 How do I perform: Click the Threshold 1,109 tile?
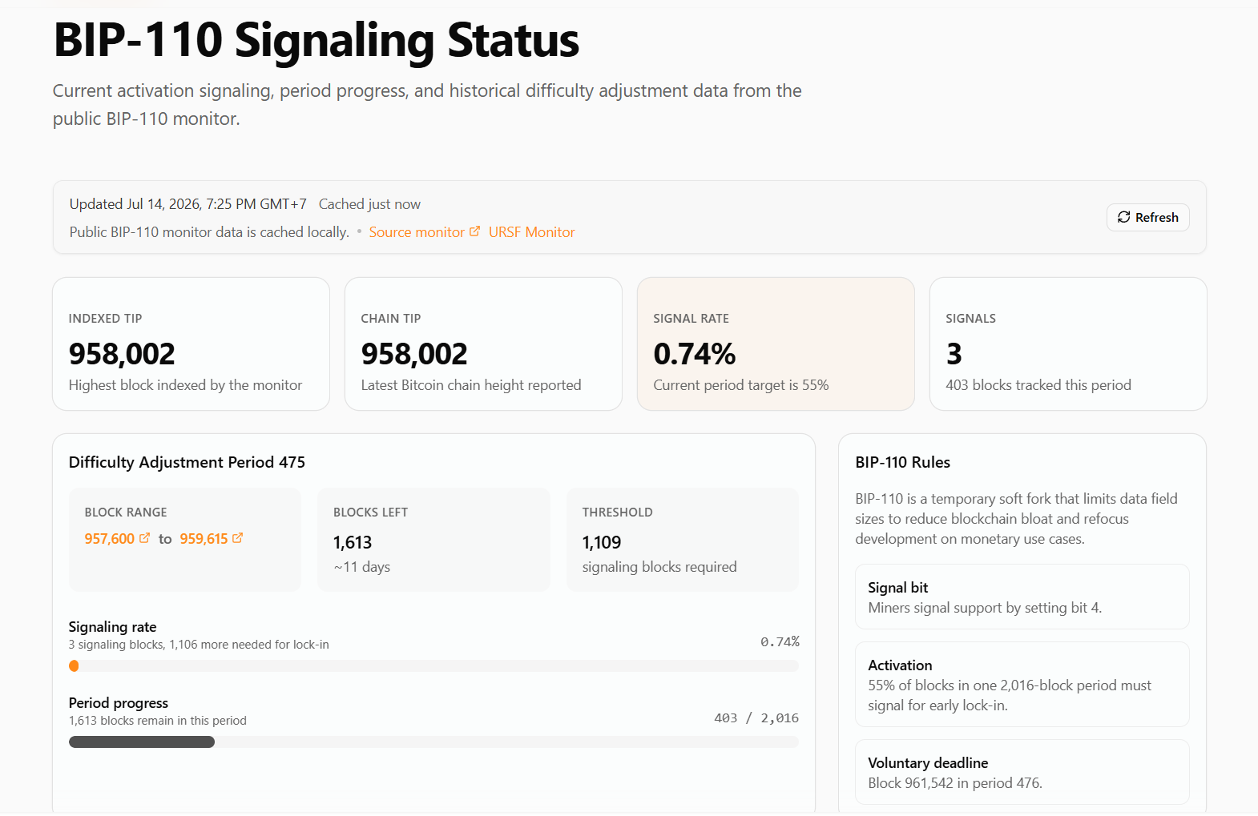(x=683, y=540)
